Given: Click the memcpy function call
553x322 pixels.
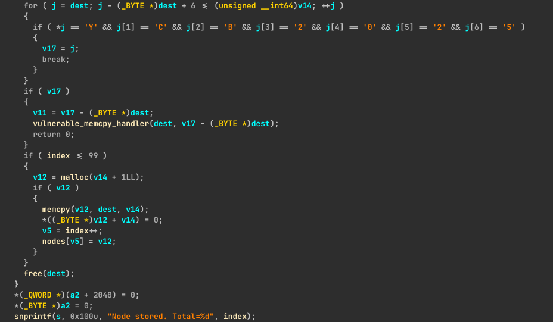Looking at the screenshot, I should [x=56, y=209].
